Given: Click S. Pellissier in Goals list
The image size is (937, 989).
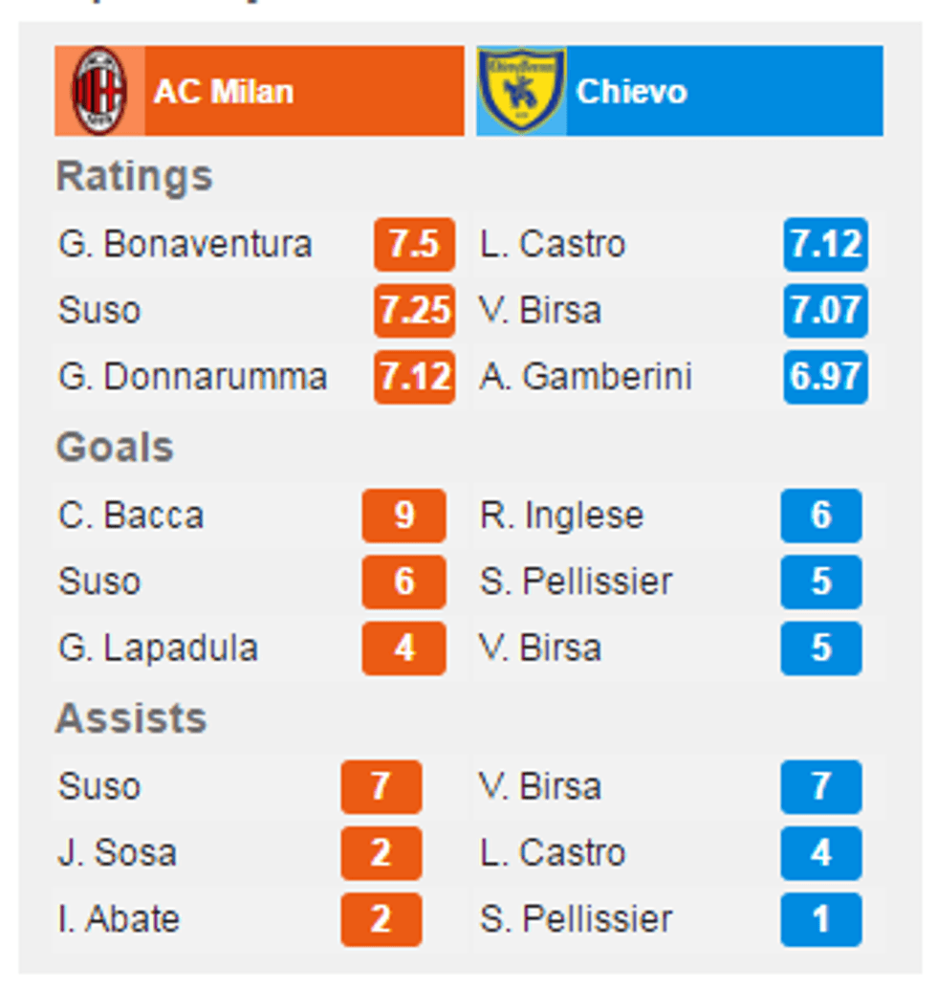Looking at the screenshot, I should 576,582.
